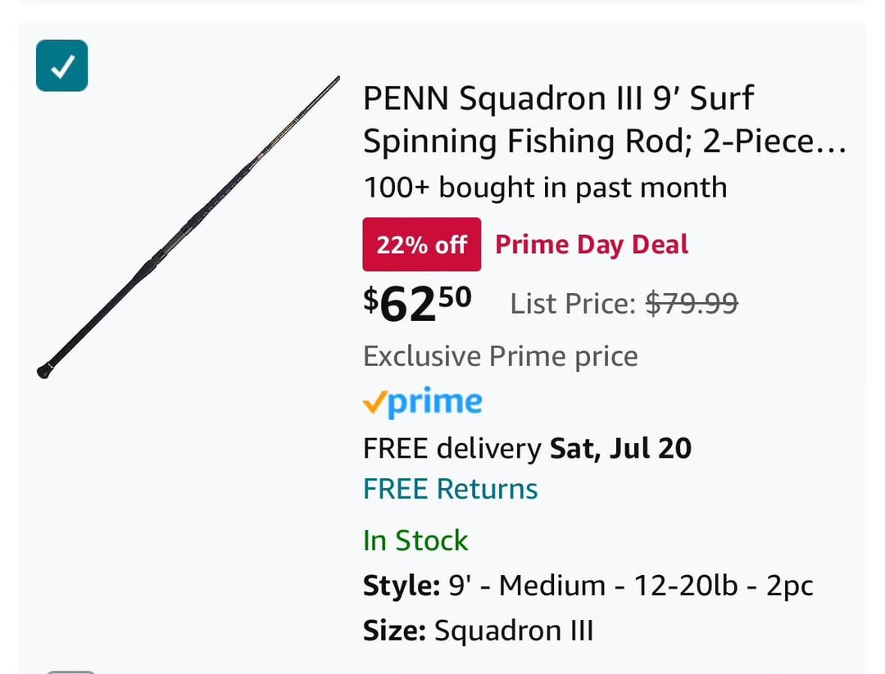Open the fishing rod product image

click(x=190, y=226)
